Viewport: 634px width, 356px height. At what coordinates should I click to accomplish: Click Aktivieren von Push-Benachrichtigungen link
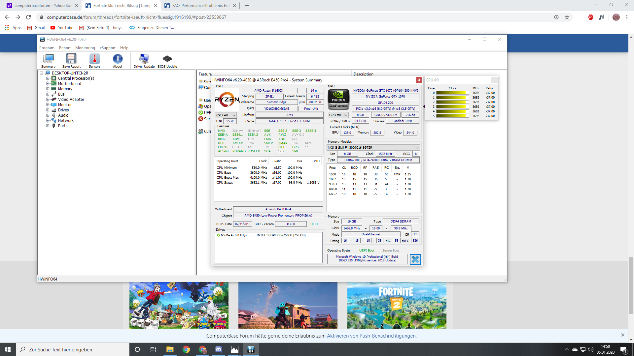(x=371, y=336)
